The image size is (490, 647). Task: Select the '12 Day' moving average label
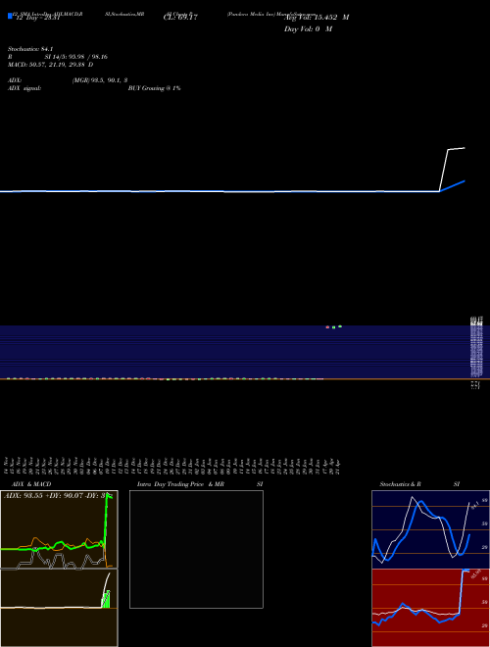[37, 18]
